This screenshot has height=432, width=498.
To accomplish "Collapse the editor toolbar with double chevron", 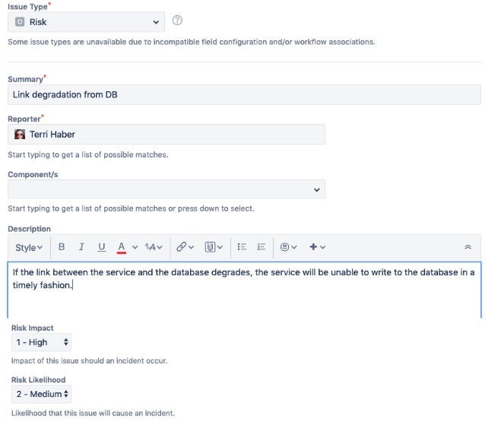I will coord(468,247).
